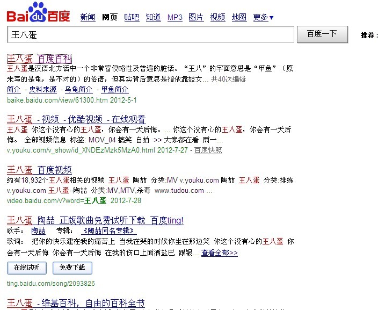Screen dimensions: 378x310
Task: Open the 视频 video tab
Action: pyautogui.click(x=217, y=17)
